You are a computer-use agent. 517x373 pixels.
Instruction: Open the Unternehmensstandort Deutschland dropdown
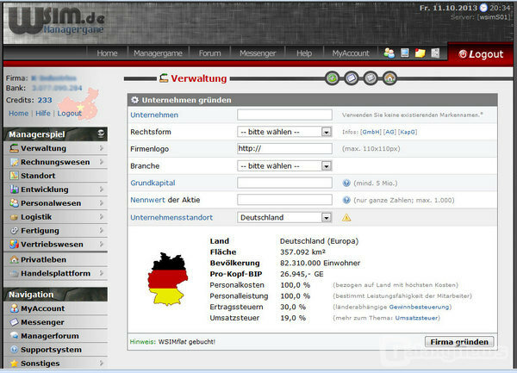point(284,217)
